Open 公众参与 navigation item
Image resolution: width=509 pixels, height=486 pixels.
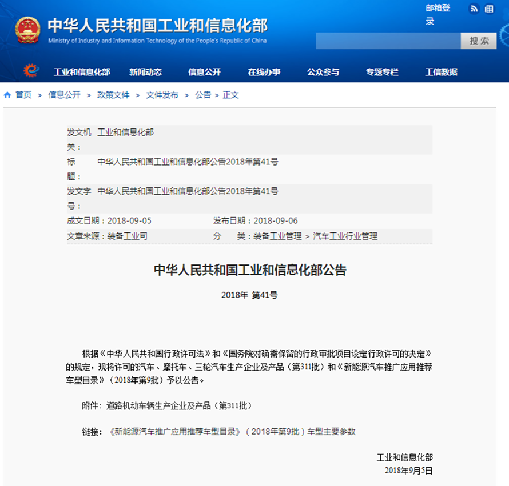click(323, 72)
